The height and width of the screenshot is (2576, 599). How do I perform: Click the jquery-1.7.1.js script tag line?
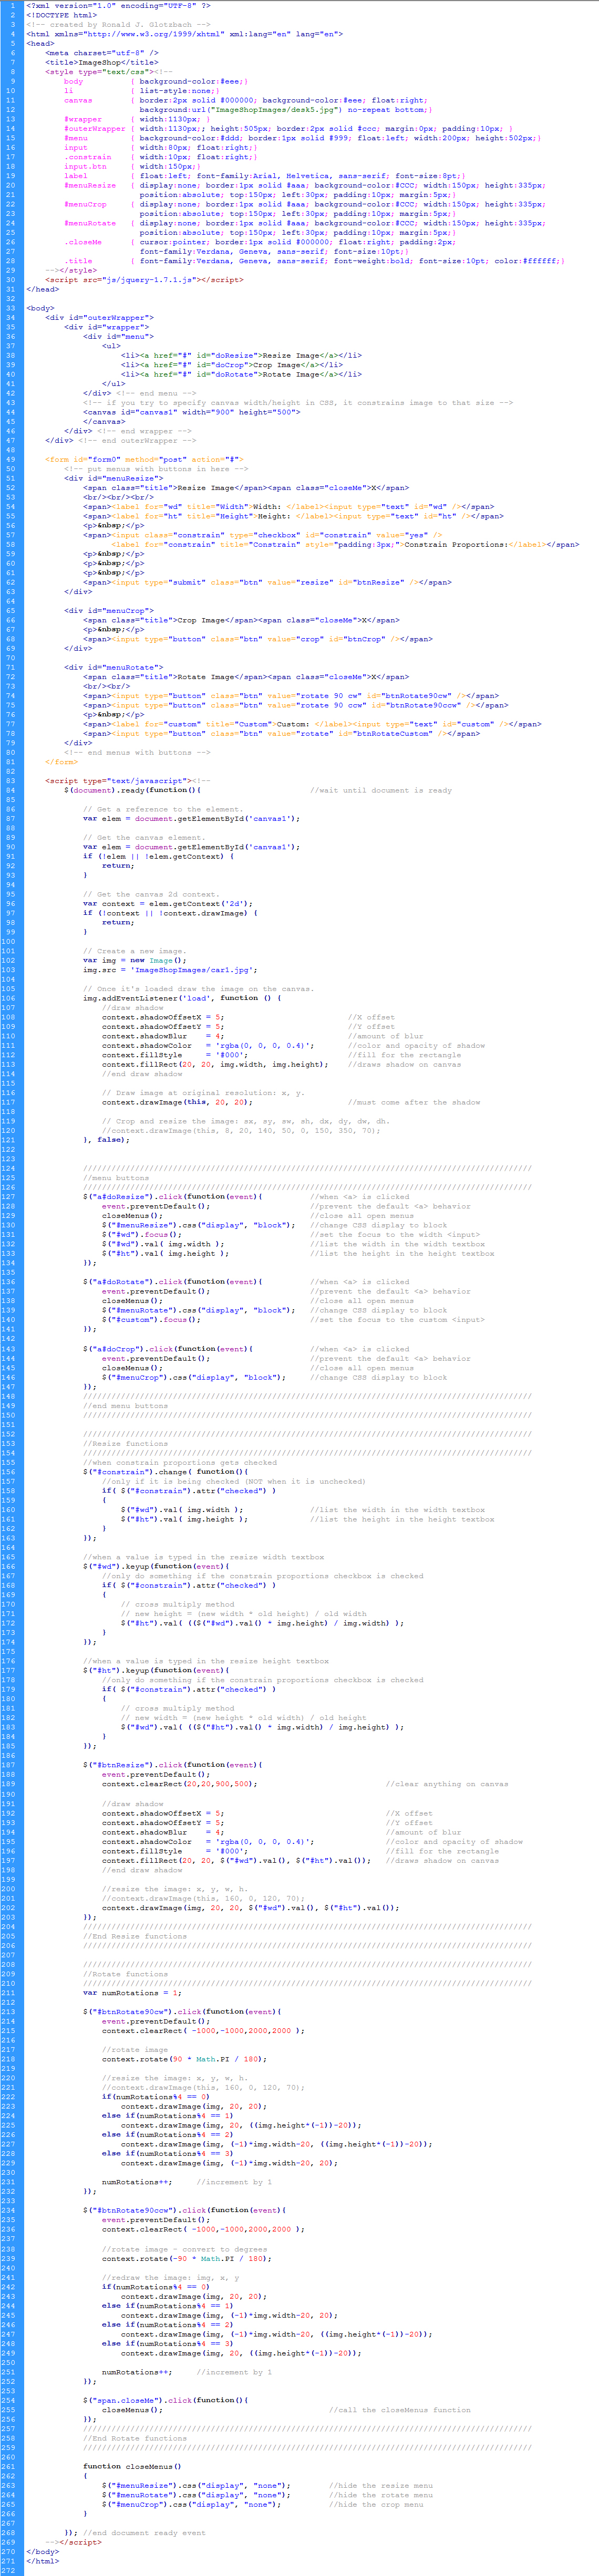pos(144,279)
